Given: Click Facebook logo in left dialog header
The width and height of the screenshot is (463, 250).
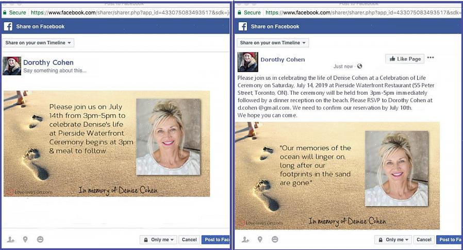Looking at the screenshot, I should [x=8, y=27].
